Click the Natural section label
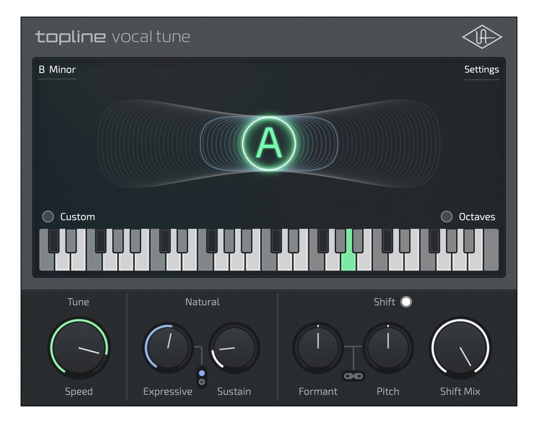The width and height of the screenshot is (538, 423). click(202, 302)
